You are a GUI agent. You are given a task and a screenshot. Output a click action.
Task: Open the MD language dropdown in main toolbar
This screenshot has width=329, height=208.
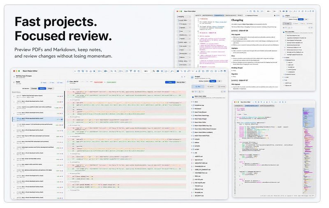tap(146, 71)
